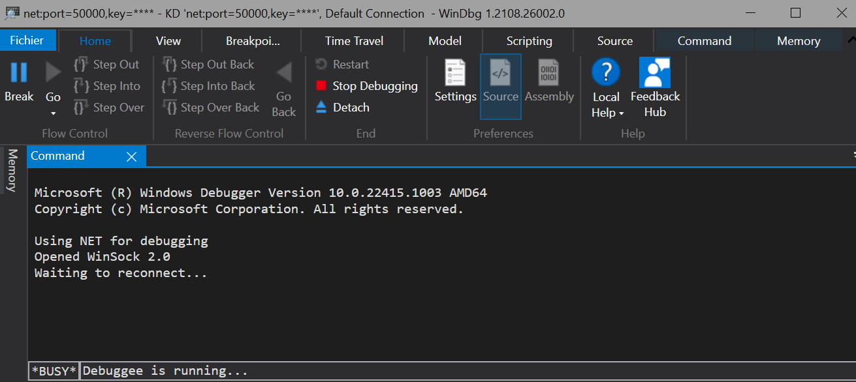This screenshot has width=856, height=382.
Task: Switch to the View ribbon tab
Action: click(x=168, y=41)
